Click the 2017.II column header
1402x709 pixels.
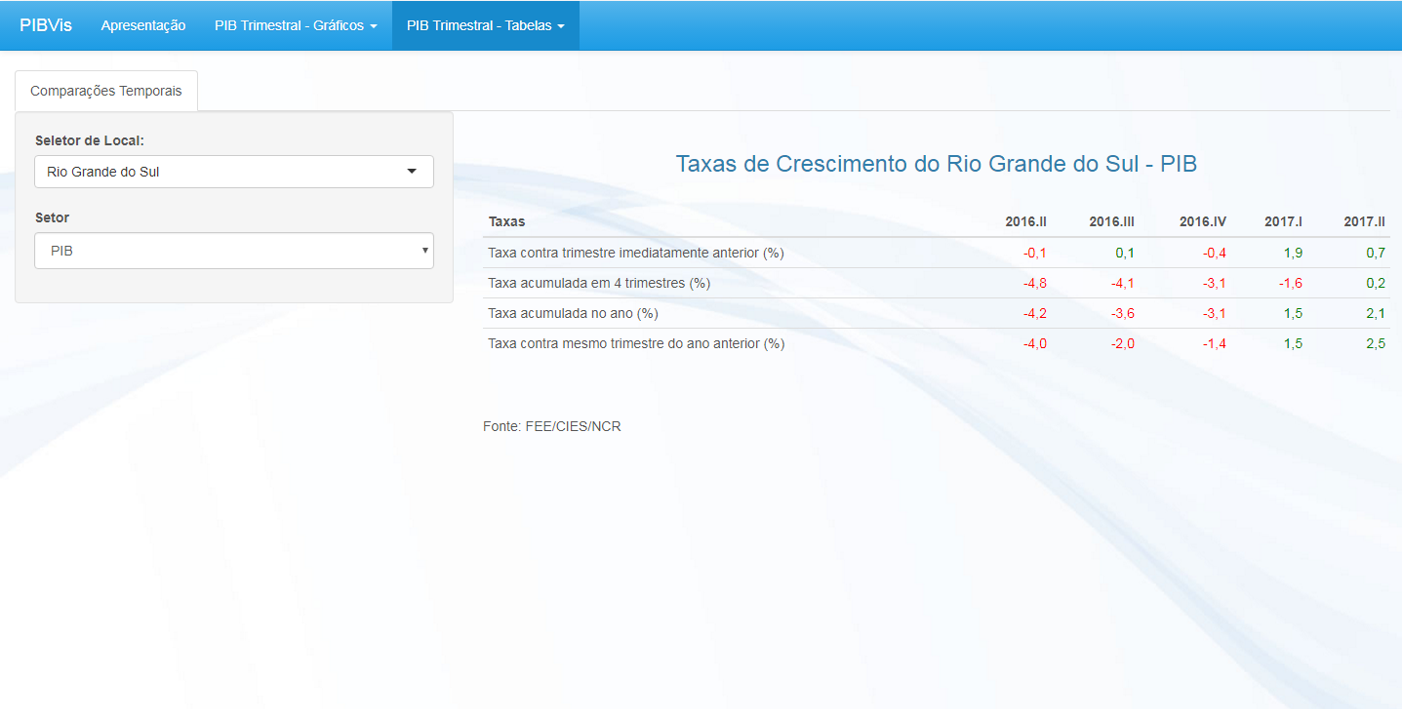tap(1364, 221)
